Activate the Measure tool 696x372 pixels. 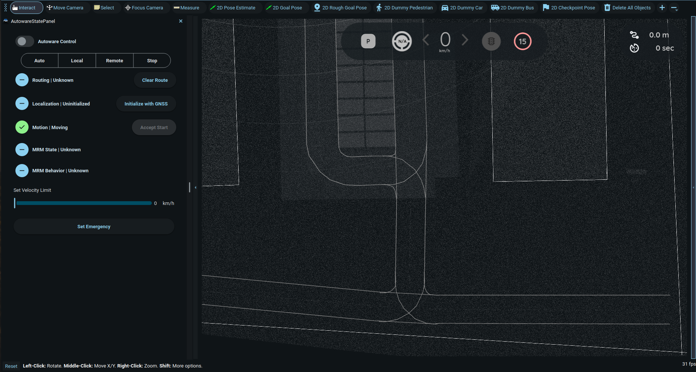point(186,8)
